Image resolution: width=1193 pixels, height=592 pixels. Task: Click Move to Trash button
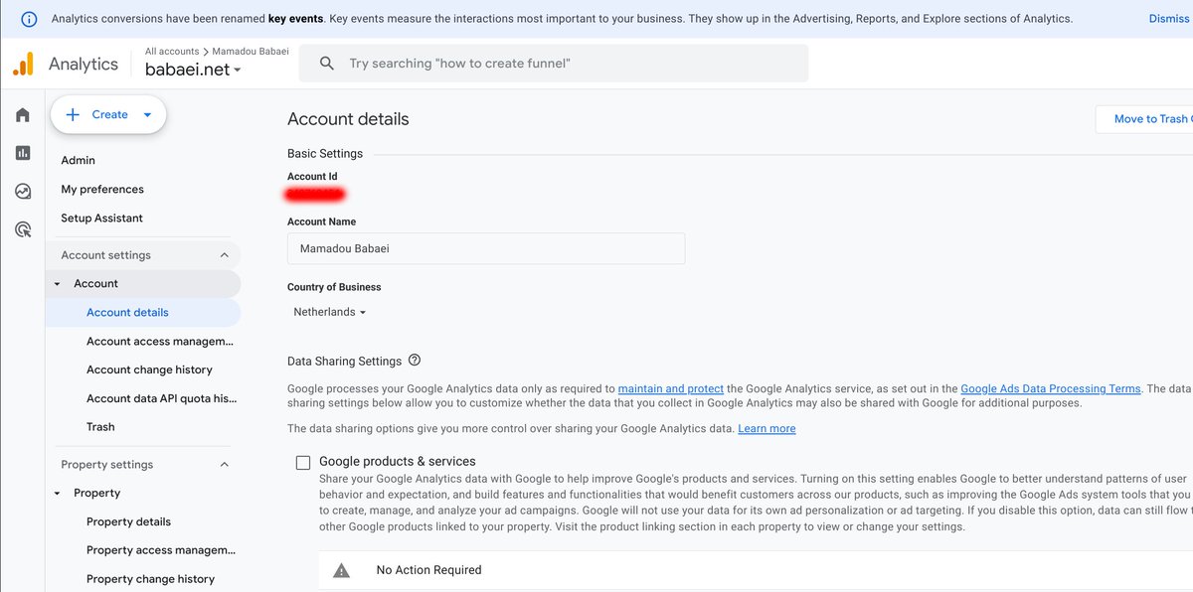(x=1144, y=119)
